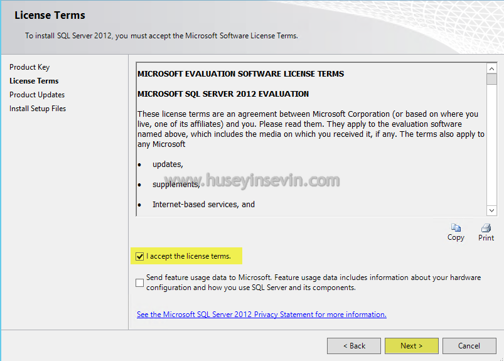
Task: Select the Install Setup Files step in the sidebar
Action: coord(38,109)
